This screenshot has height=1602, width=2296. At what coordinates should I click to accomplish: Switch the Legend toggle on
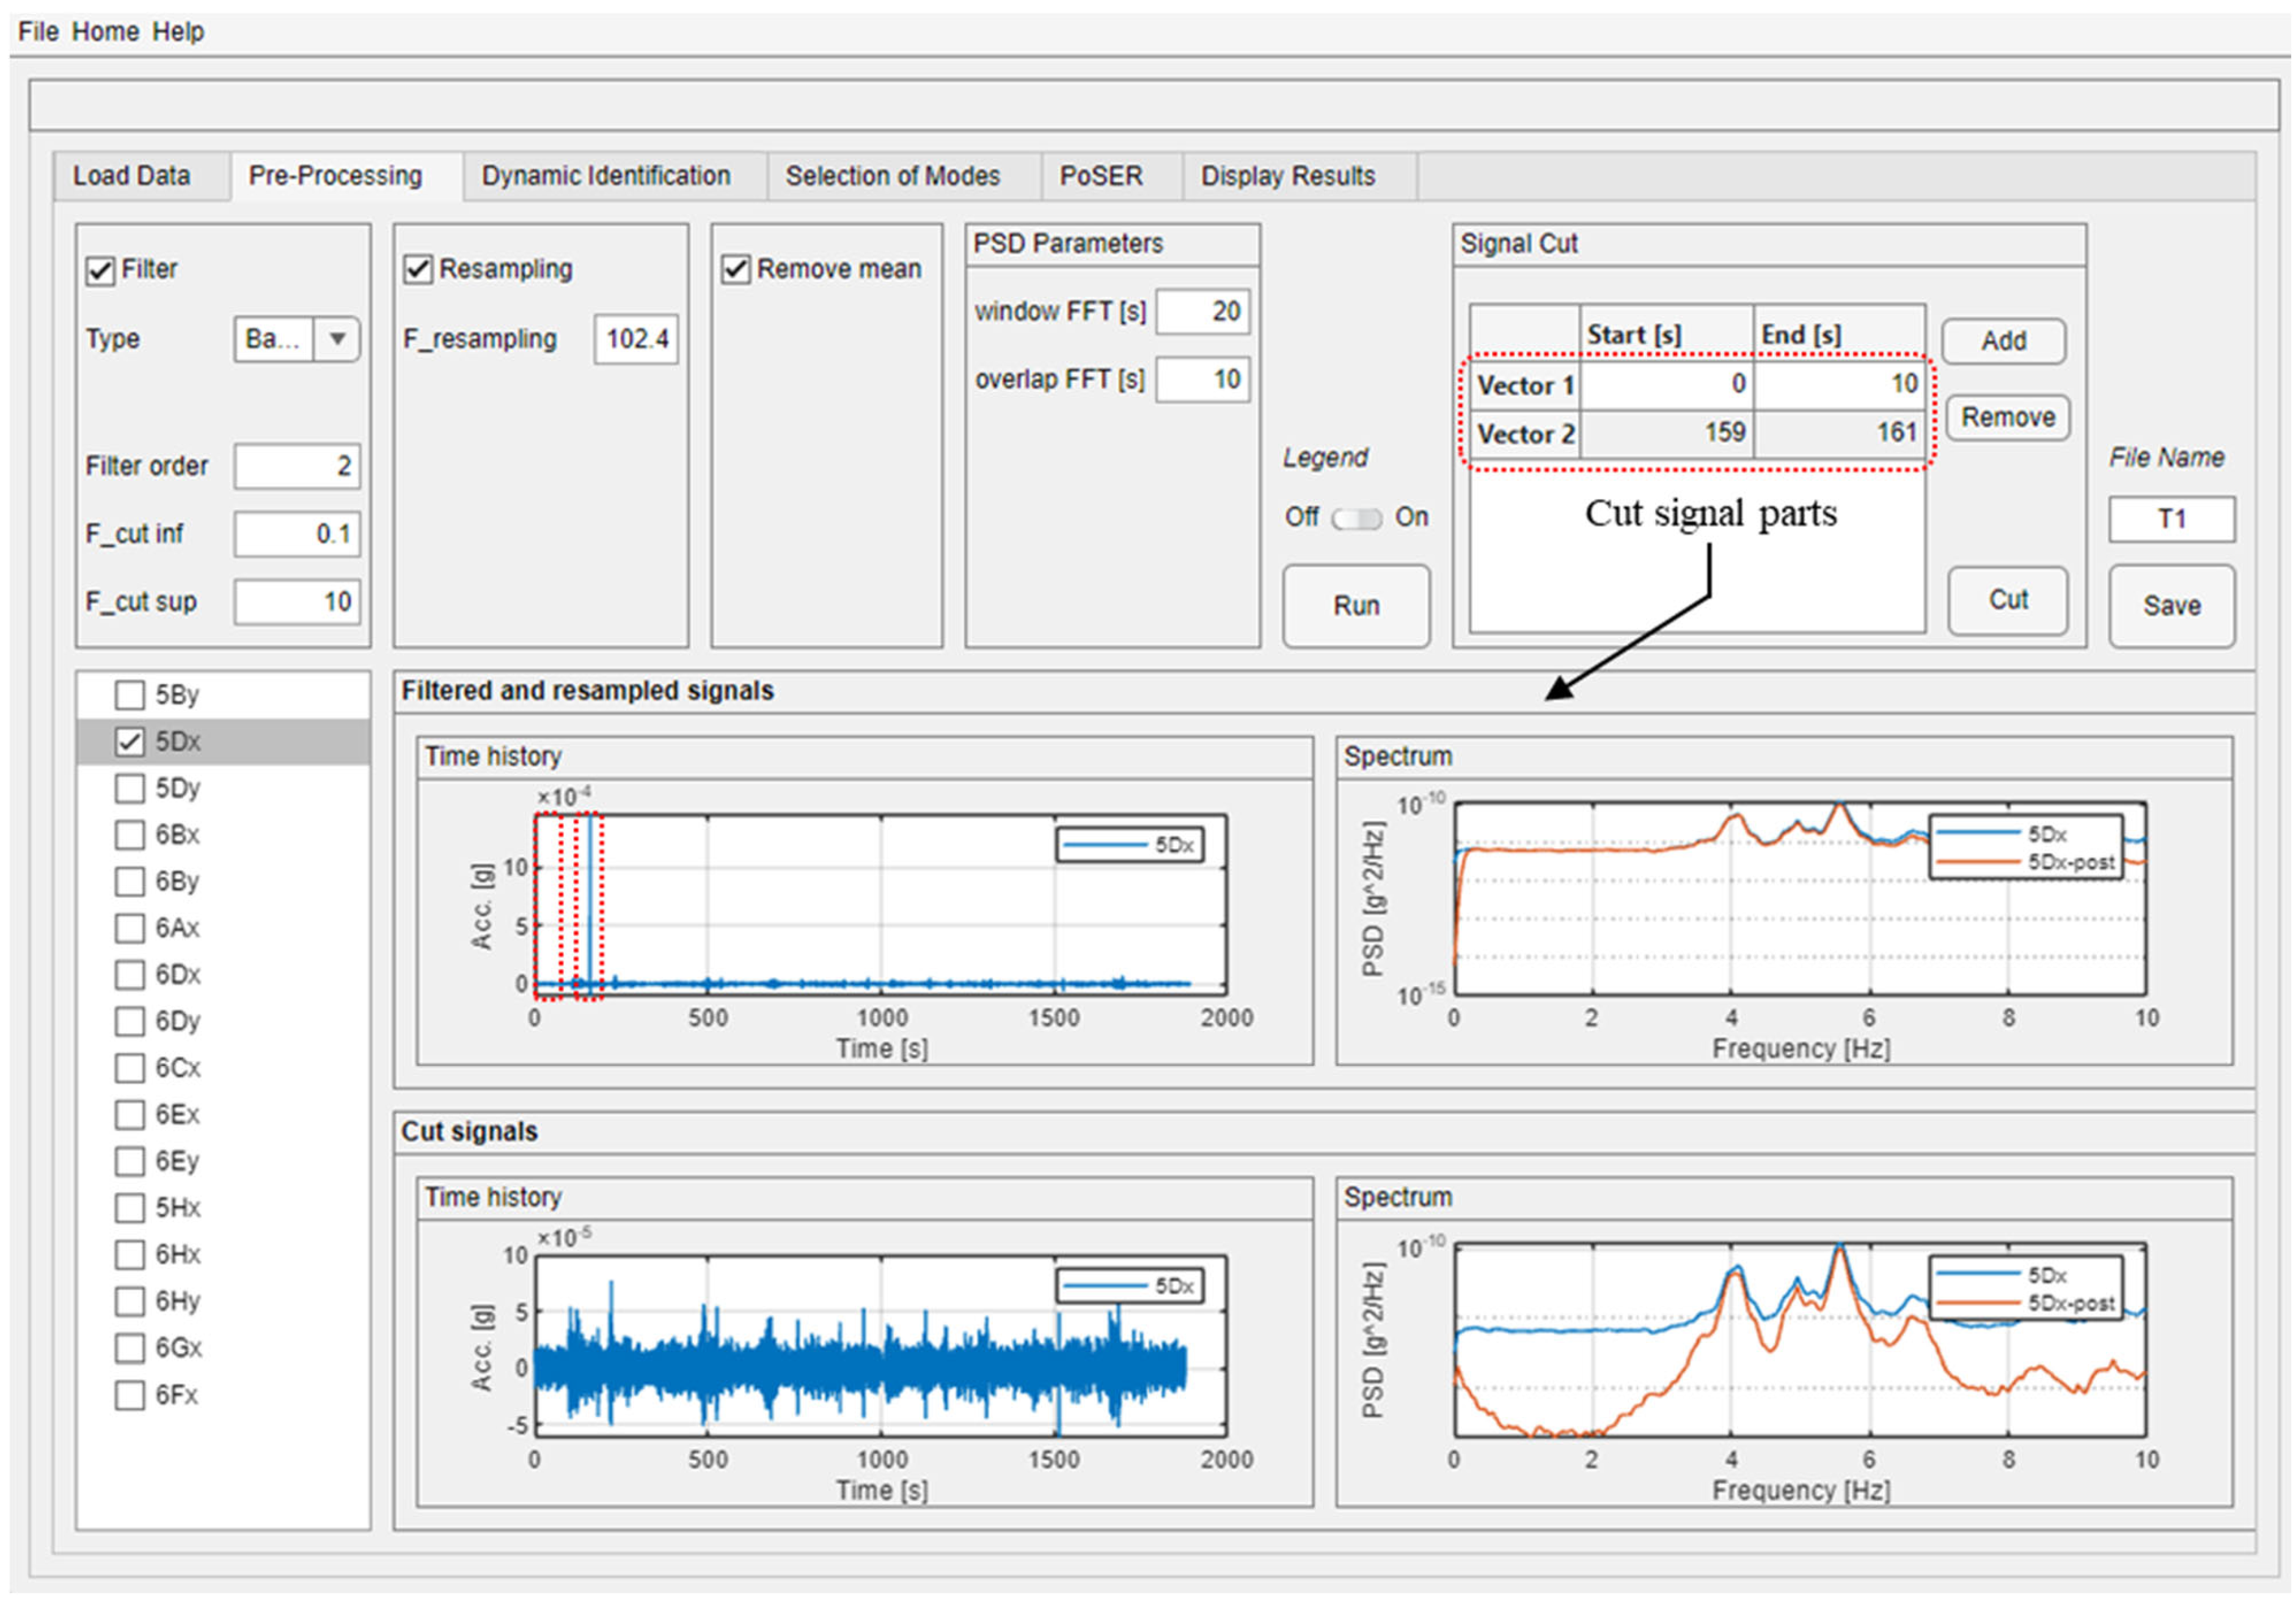[1356, 518]
